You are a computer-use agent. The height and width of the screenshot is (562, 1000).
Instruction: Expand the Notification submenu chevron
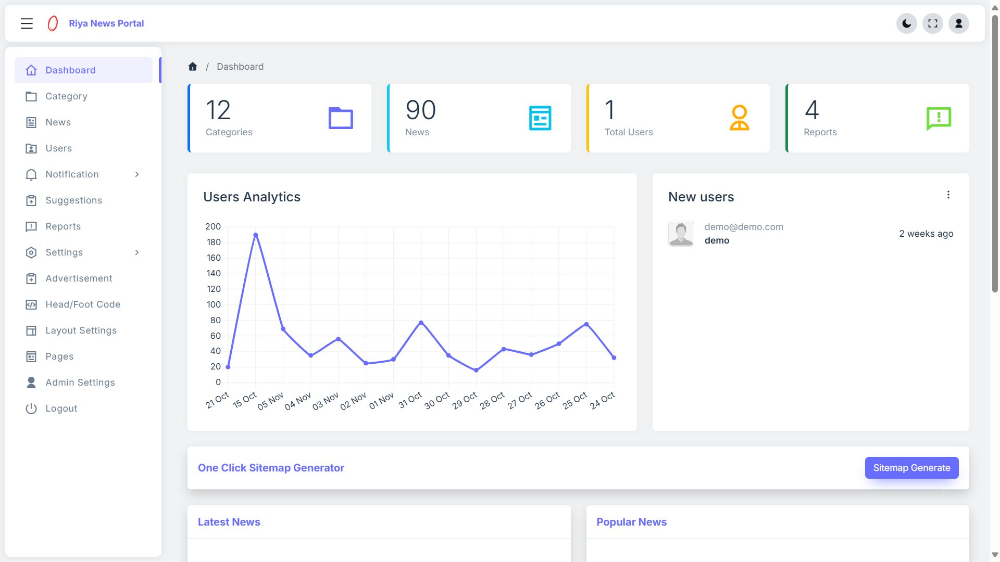coord(137,174)
